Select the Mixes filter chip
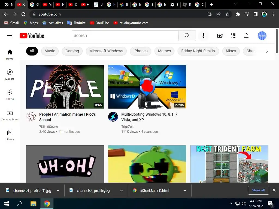The width and height of the screenshot is (279, 209). [x=231, y=51]
